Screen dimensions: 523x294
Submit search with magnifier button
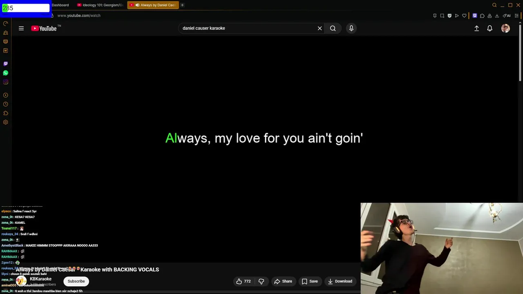pyautogui.click(x=333, y=28)
